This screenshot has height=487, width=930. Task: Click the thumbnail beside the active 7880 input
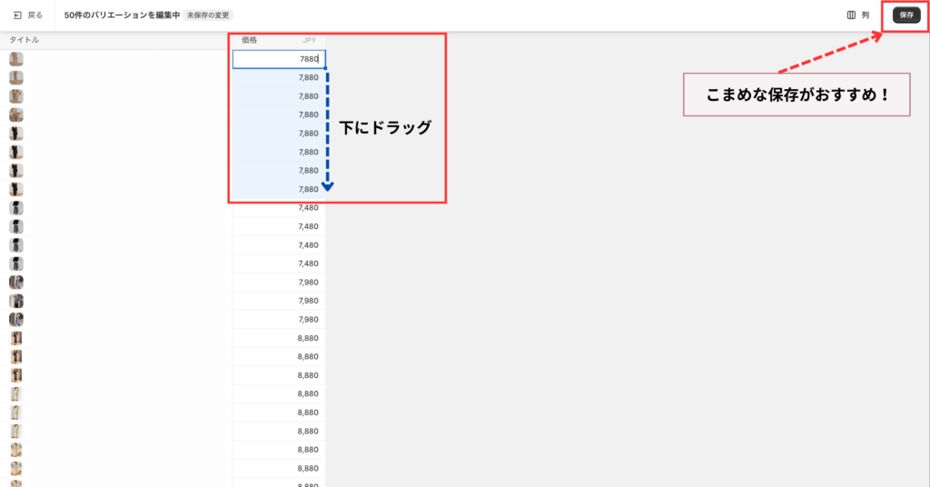pyautogui.click(x=16, y=59)
